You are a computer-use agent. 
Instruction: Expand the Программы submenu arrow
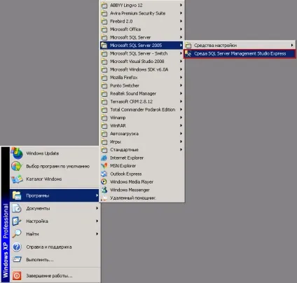tap(97, 195)
